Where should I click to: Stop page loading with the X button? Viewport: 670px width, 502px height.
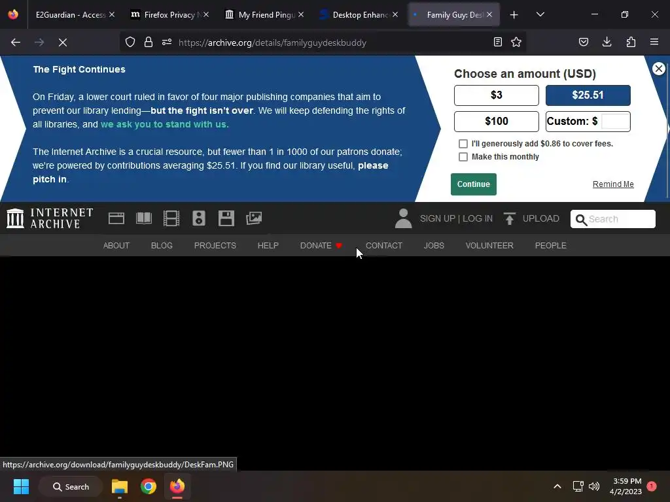[63, 42]
